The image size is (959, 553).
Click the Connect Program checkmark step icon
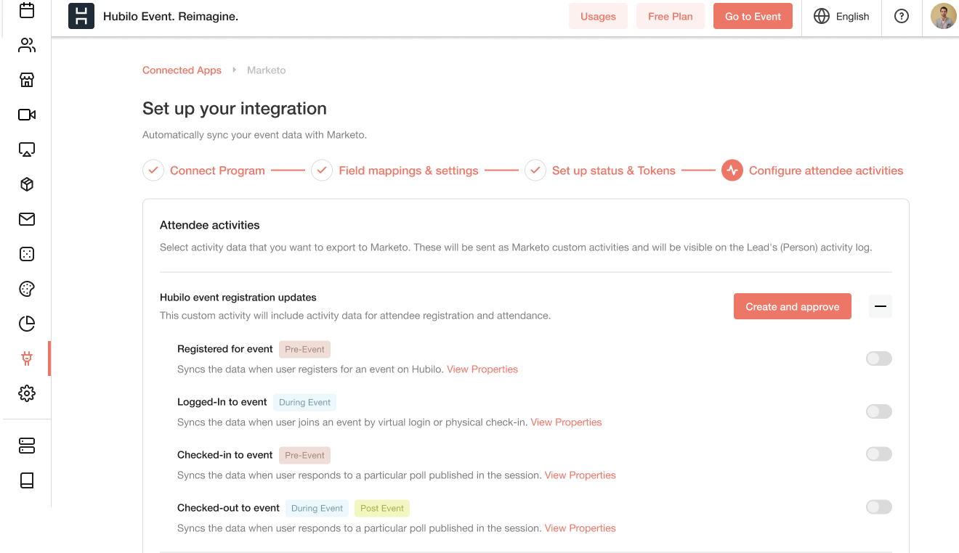point(153,171)
